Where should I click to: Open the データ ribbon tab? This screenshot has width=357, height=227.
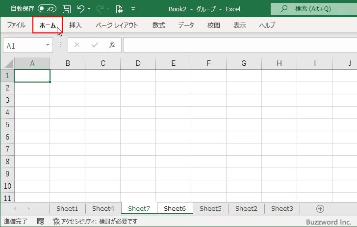click(186, 25)
